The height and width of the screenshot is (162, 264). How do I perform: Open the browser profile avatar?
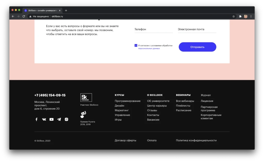point(246,16)
